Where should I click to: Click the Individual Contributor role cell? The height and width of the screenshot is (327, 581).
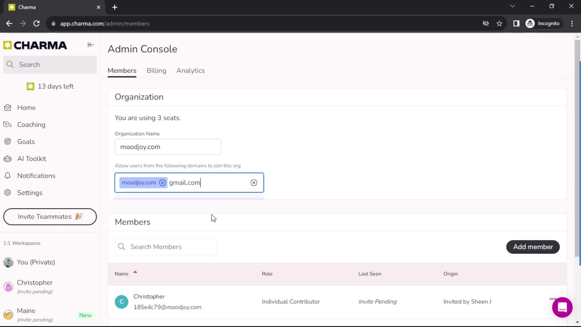[x=290, y=302]
